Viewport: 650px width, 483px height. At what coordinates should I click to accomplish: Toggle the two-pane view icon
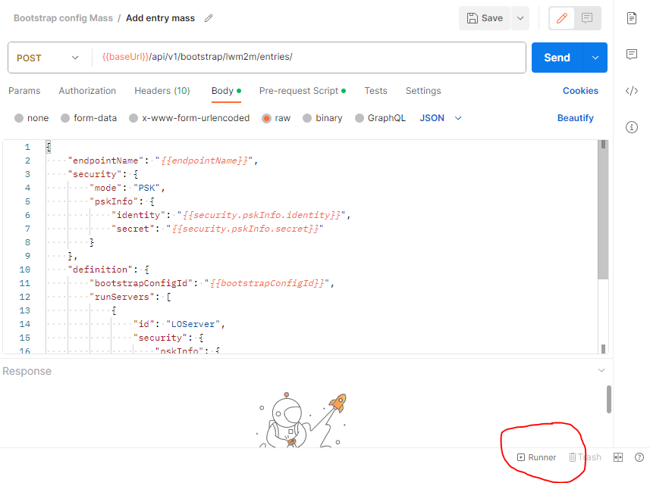618,457
